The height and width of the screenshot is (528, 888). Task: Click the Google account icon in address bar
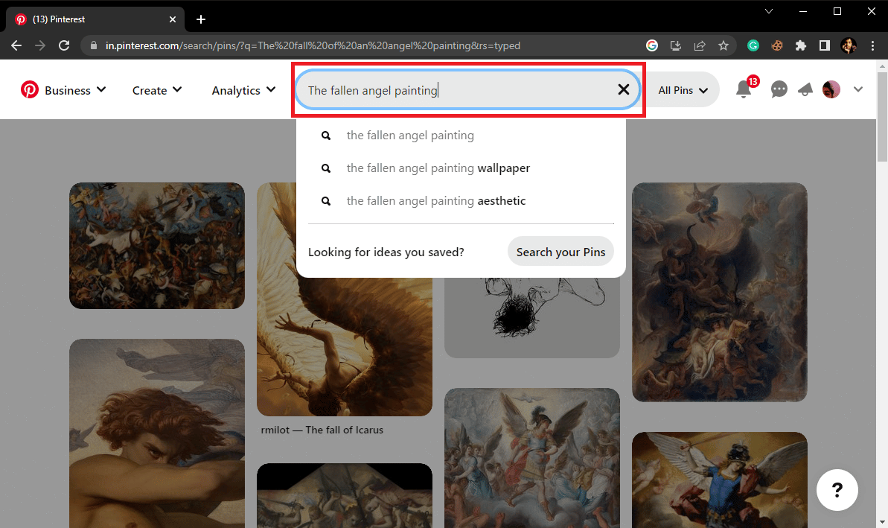tap(652, 45)
